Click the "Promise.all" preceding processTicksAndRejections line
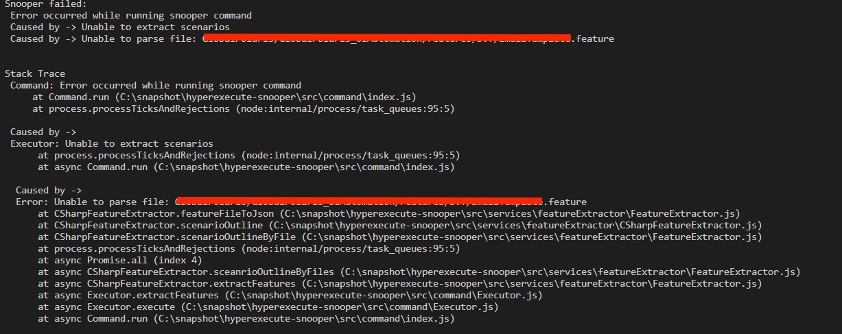The width and height of the screenshot is (842, 334). pos(248,248)
